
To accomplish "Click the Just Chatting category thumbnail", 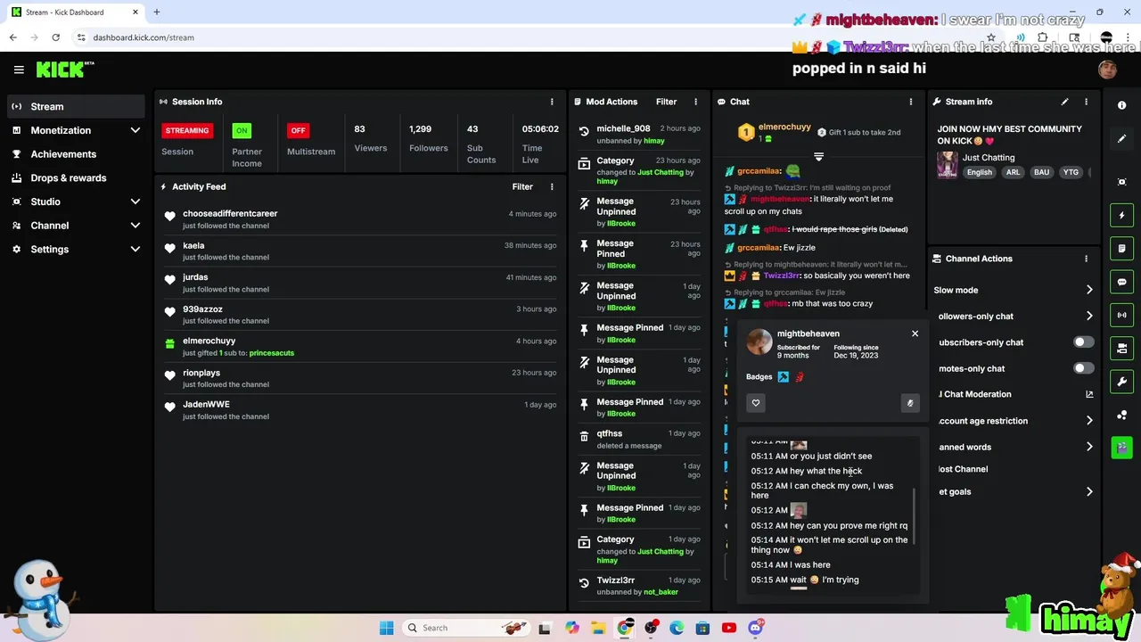I will pyautogui.click(x=947, y=164).
